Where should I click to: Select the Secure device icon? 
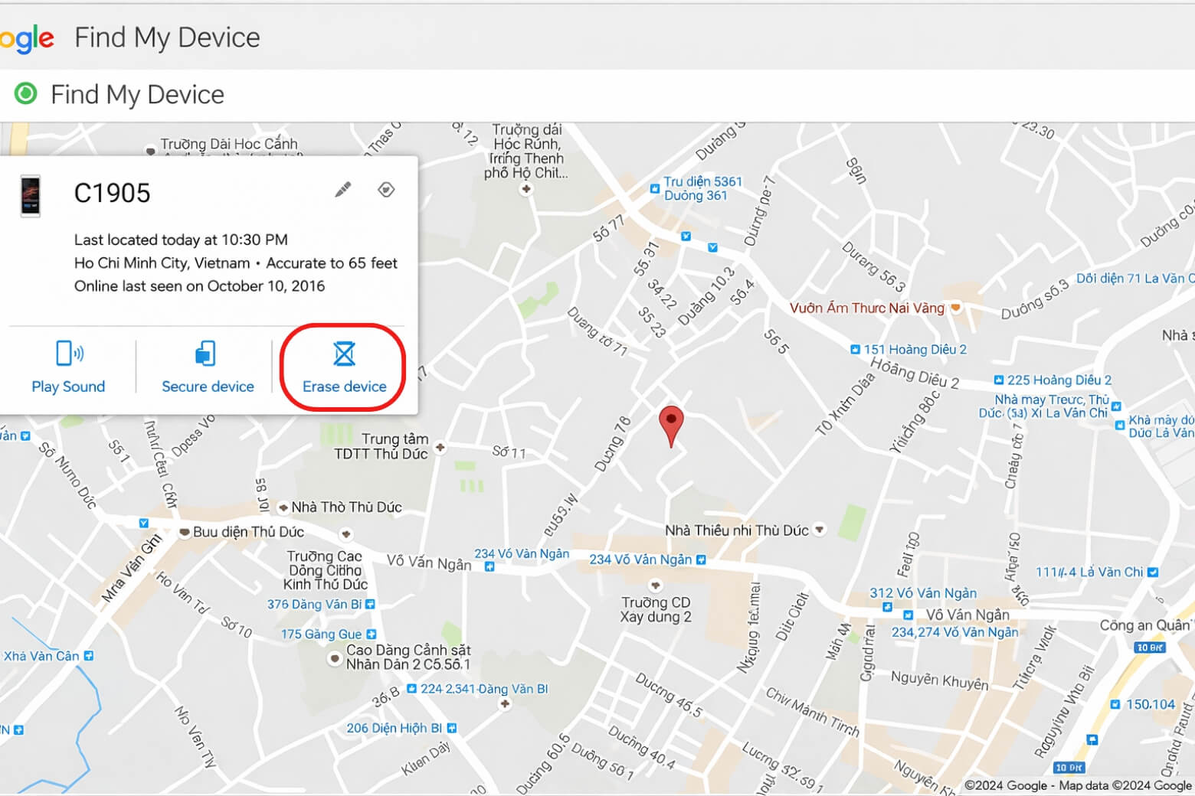tap(205, 352)
